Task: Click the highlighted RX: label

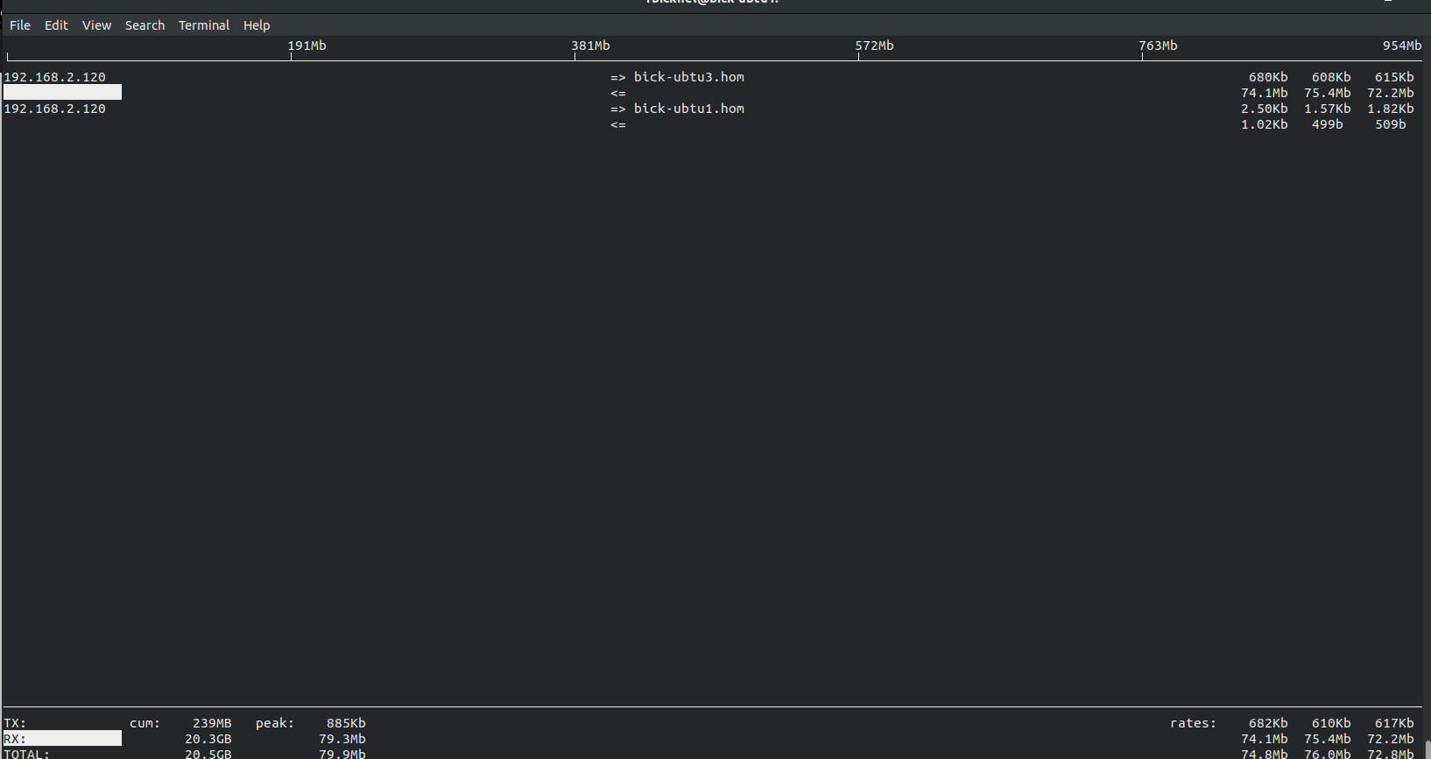Action: tap(15, 739)
